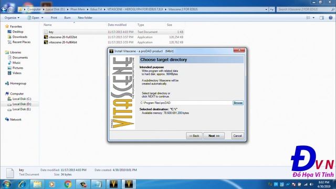Click VITASCENE - HEROGLYPH breadcrumb segment
This screenshot has width=336, height=189.
135,9
